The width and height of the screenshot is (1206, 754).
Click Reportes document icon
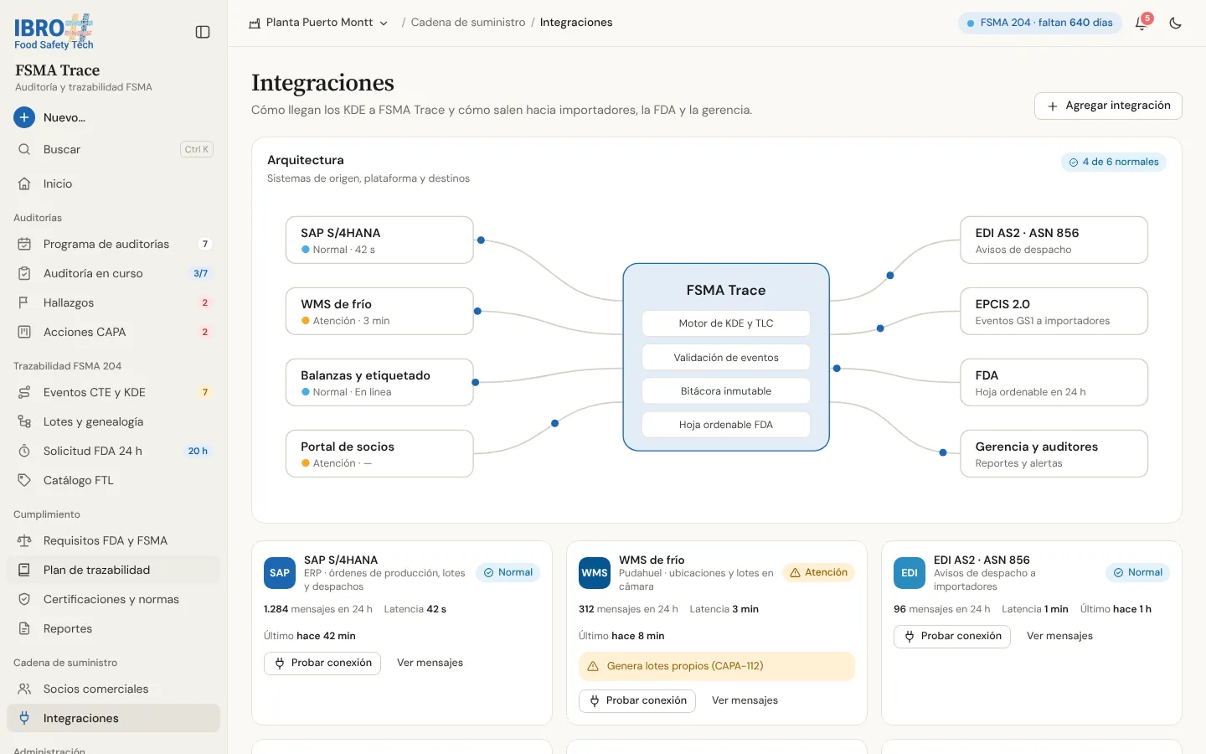click(24, 628)
